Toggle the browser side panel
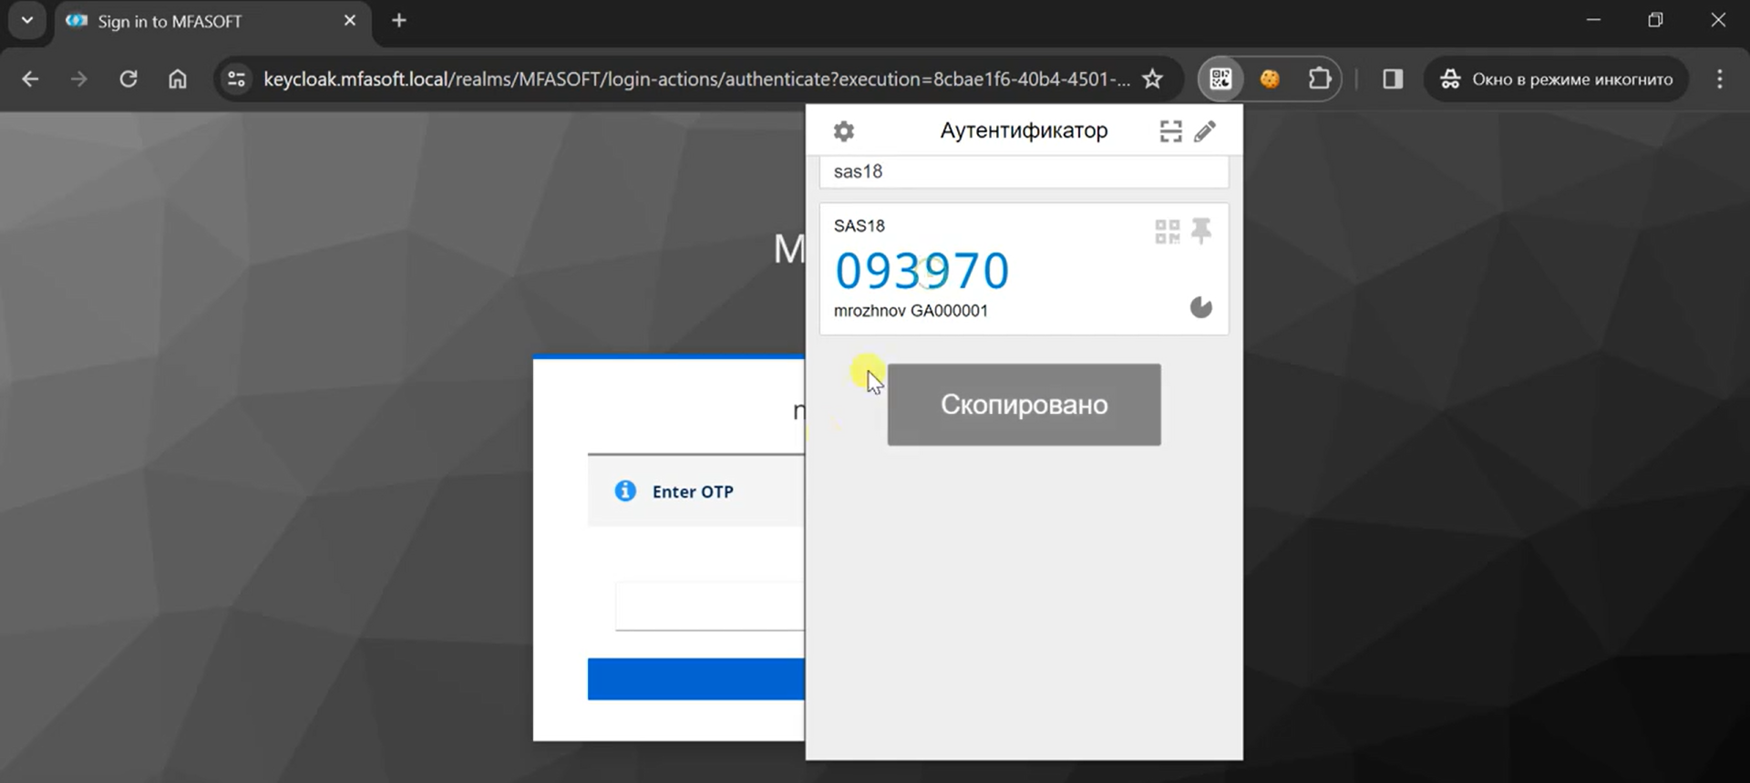This screenshot has height=783, width=1750. [x=1392, y=79]
